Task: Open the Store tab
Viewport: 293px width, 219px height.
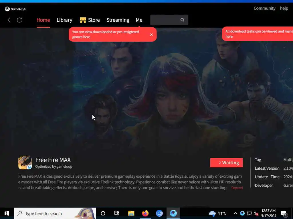Action: coord(90,20)
